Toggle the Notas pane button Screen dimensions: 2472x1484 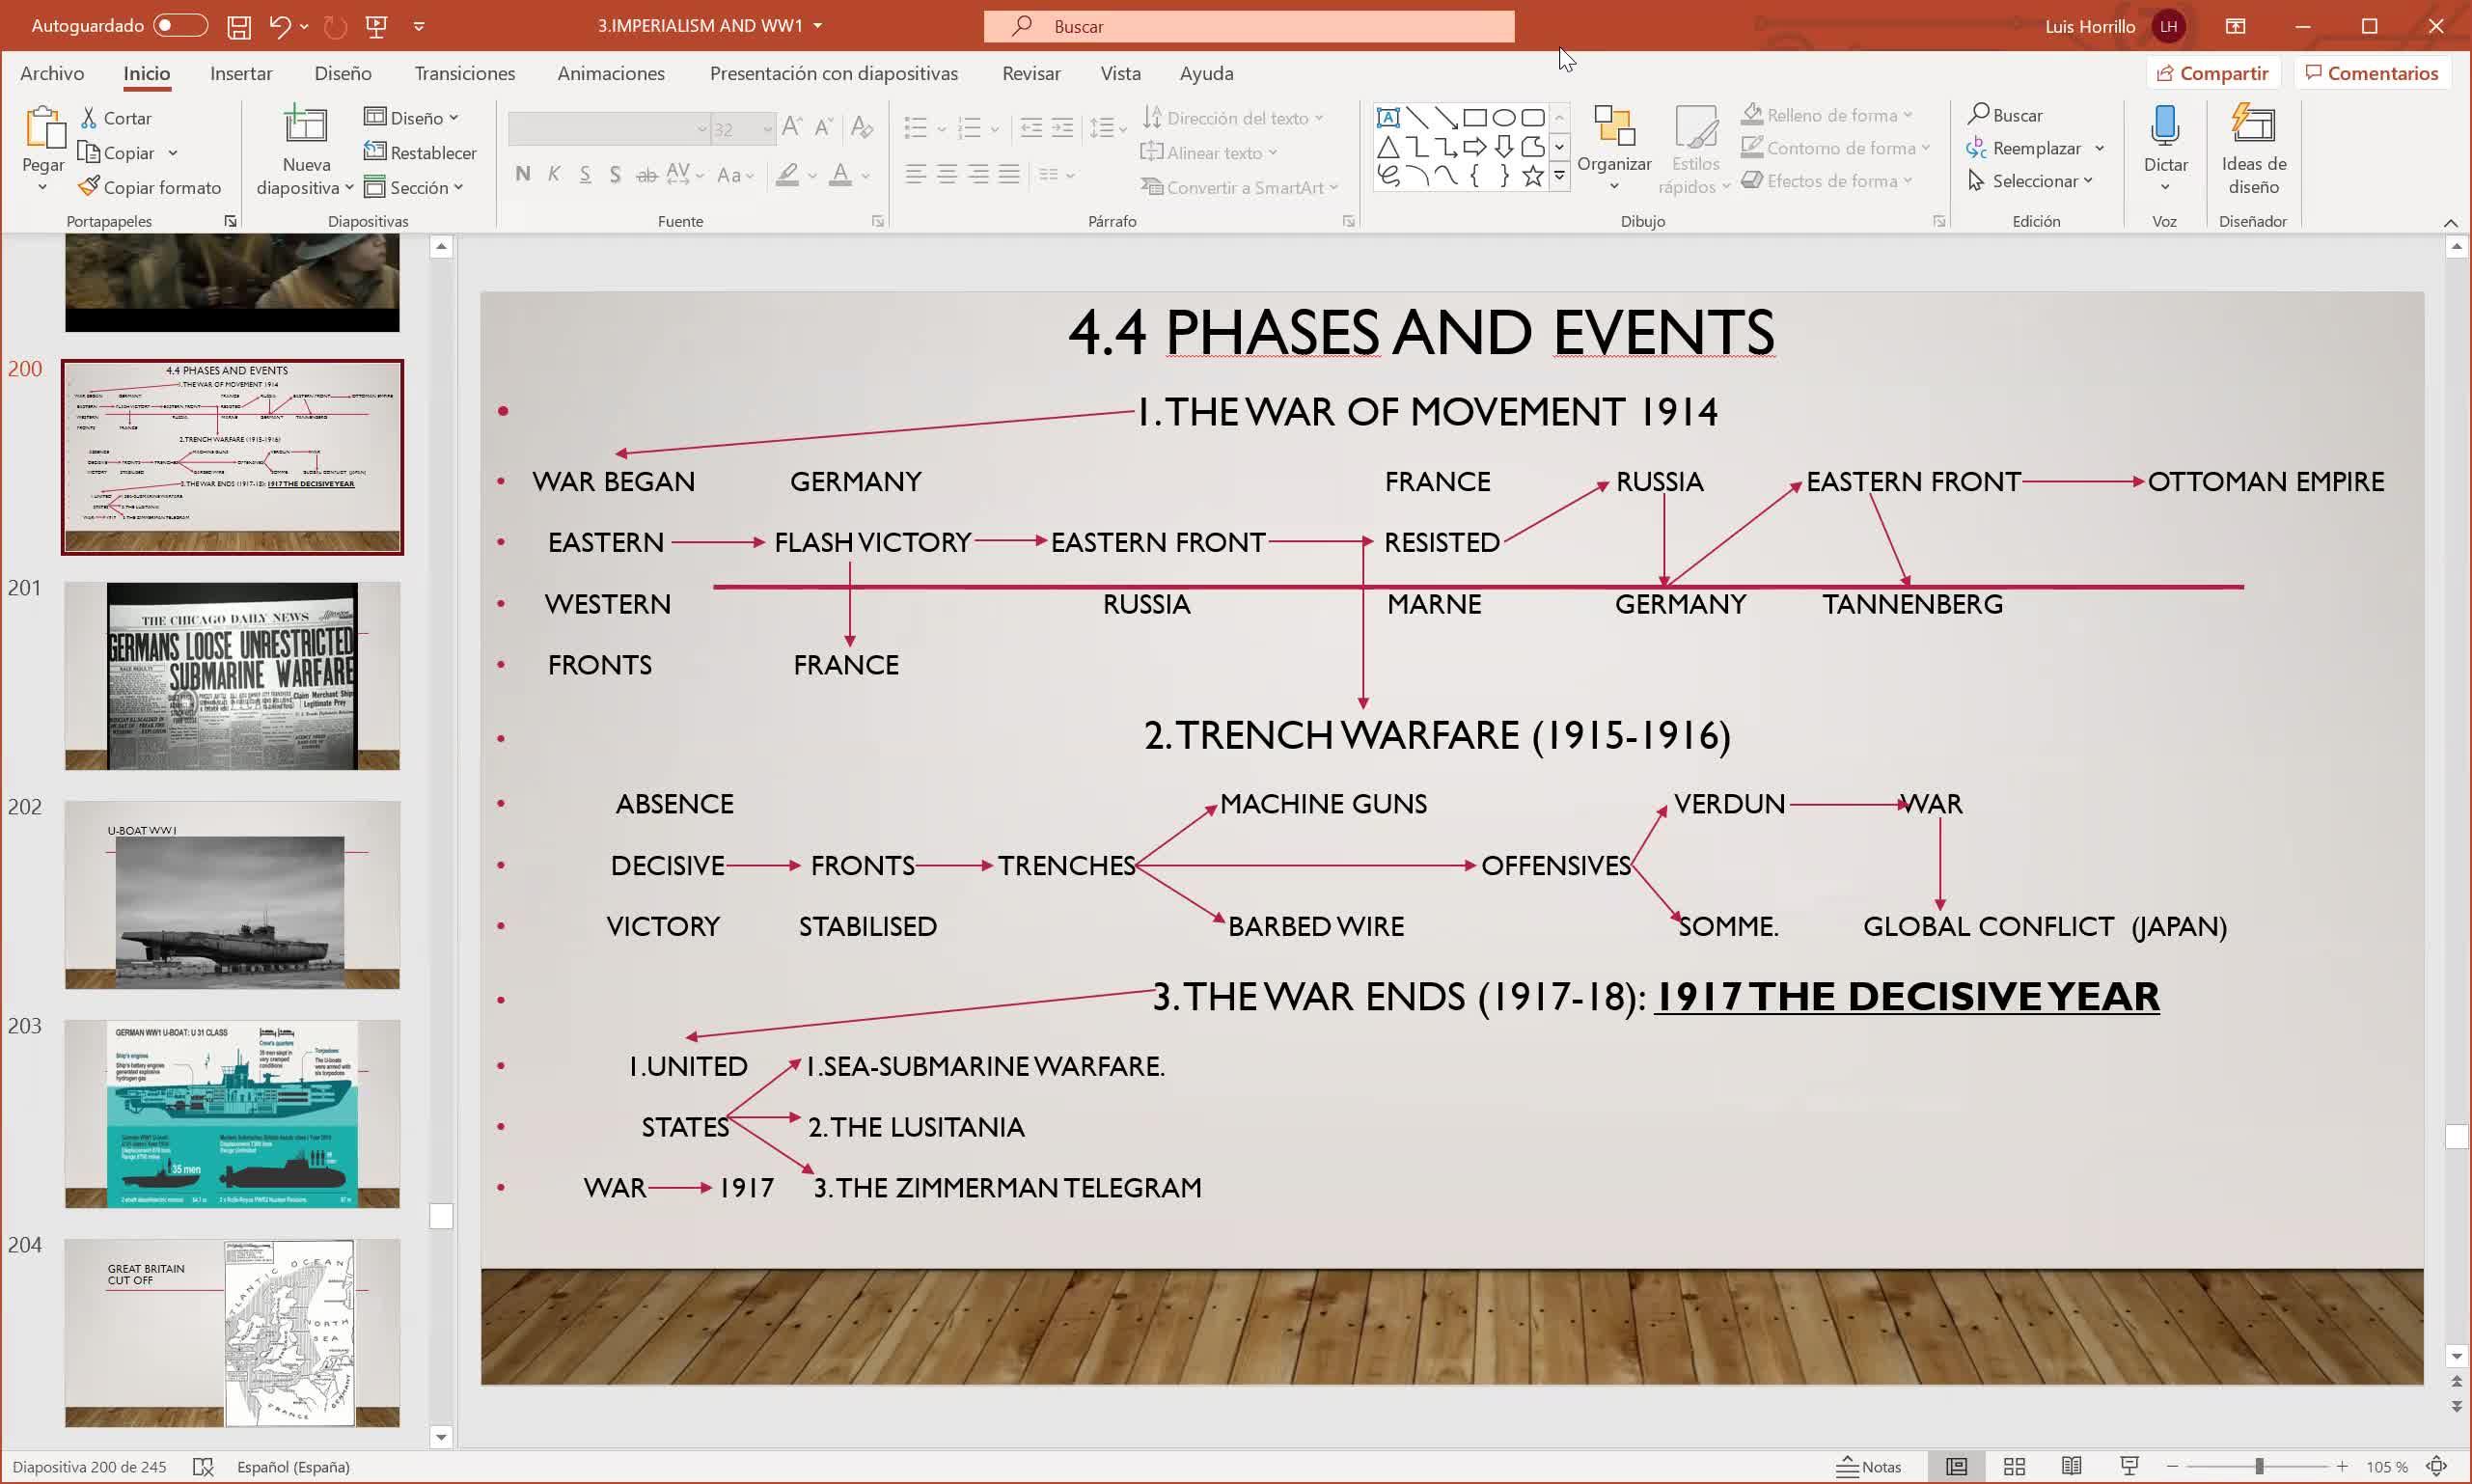(x=1869, y=1467)
